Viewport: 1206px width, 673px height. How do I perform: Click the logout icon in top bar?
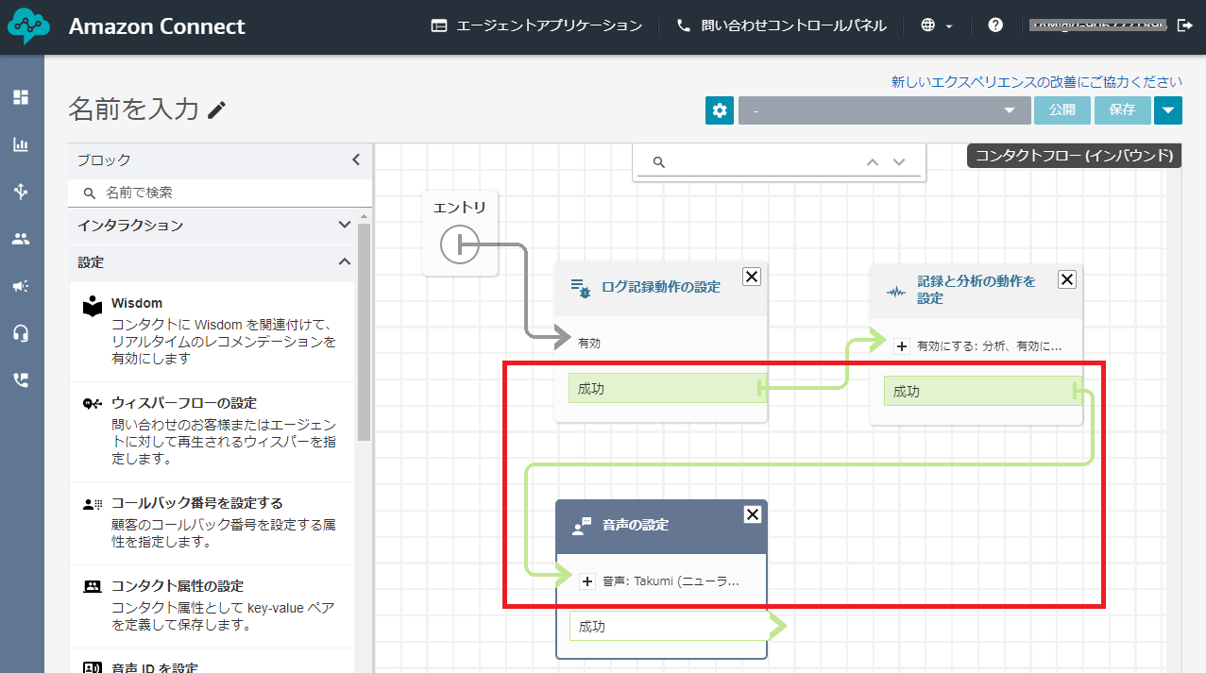pyautogui.click(x=1185, y=25)
